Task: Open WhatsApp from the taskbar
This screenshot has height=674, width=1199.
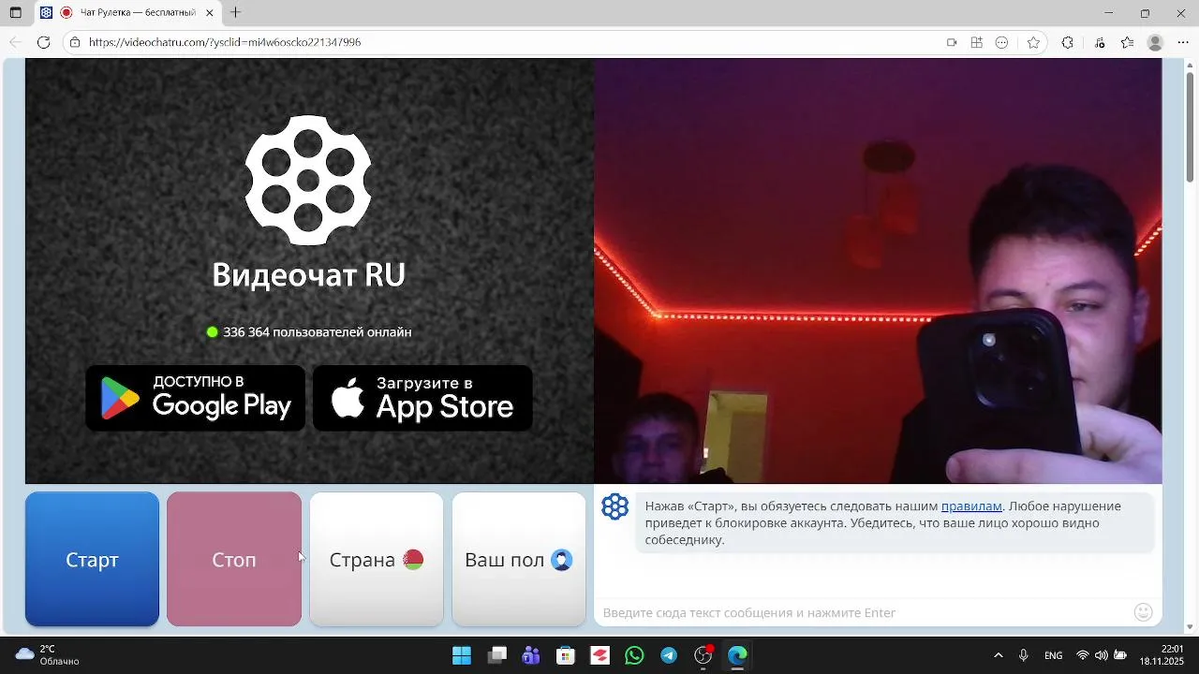Action: pos(634,655)
